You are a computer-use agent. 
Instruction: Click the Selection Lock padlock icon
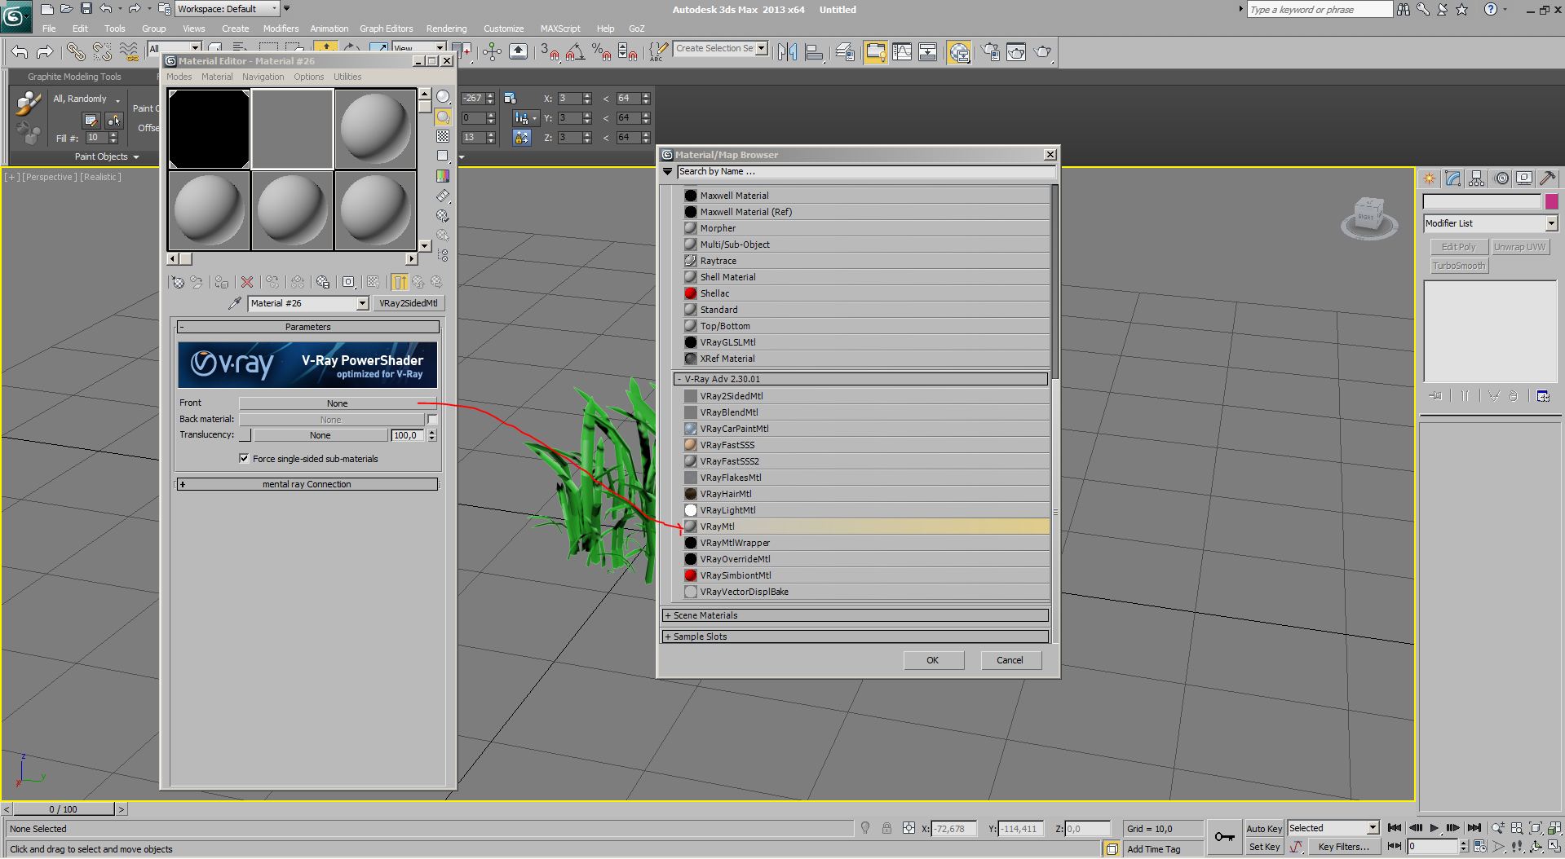click(x=886, y=828)
